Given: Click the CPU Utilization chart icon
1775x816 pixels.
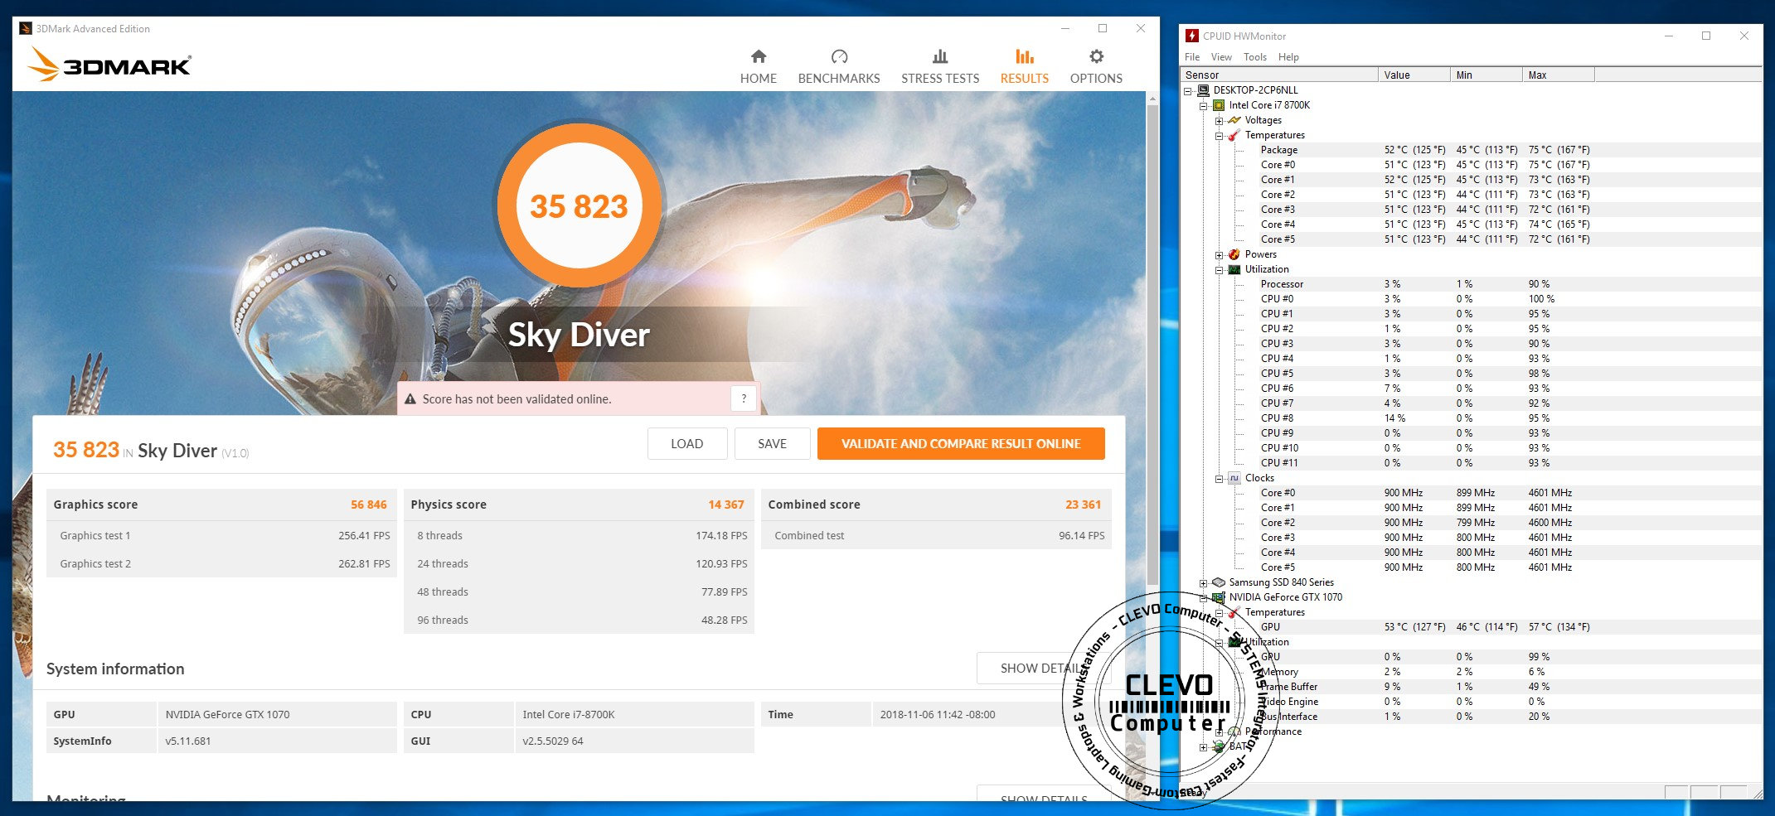Looking at the screenshot, I should coord(1234,269).
